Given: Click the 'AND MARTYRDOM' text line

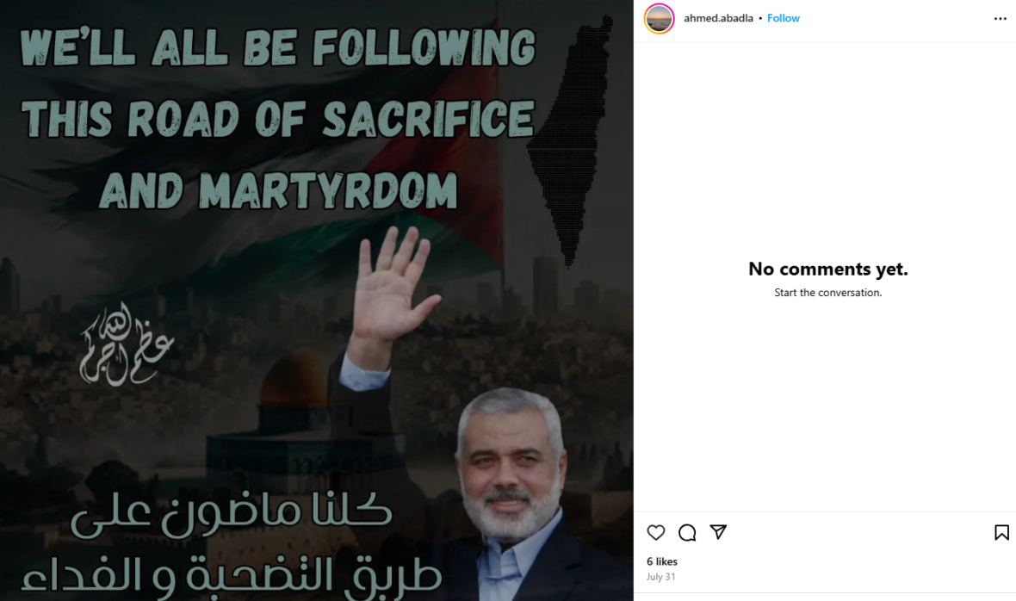Looking at the screenshot, I should click(279, 189).
